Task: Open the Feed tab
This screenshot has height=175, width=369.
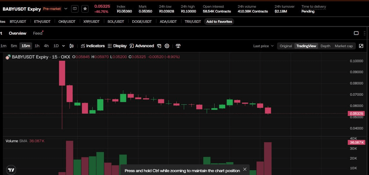Action: click(38, 33)
